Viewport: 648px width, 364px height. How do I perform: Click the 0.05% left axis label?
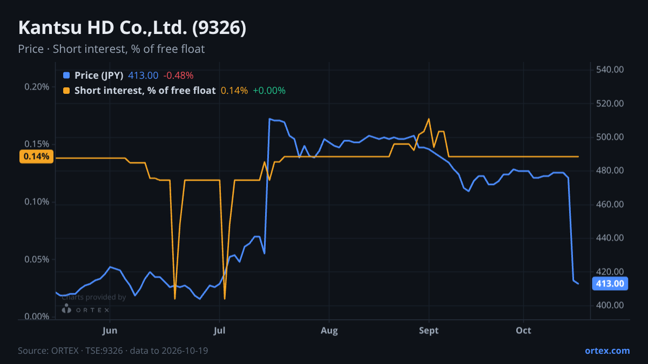click(37, 259)
